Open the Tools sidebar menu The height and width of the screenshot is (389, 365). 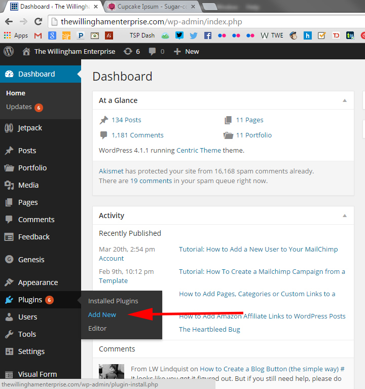point(41,334)
